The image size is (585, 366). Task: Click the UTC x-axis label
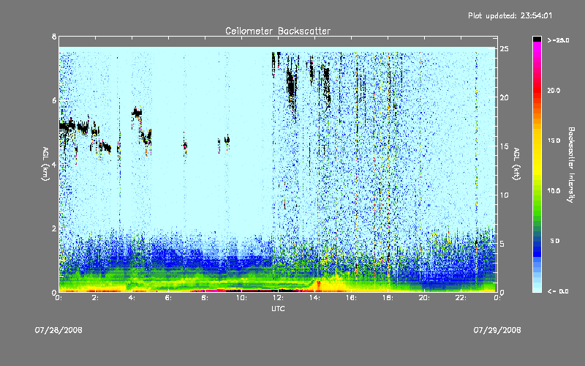click(278, 308)
